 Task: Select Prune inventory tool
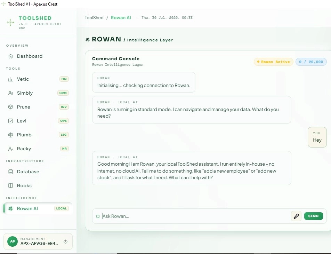(38, 107)
